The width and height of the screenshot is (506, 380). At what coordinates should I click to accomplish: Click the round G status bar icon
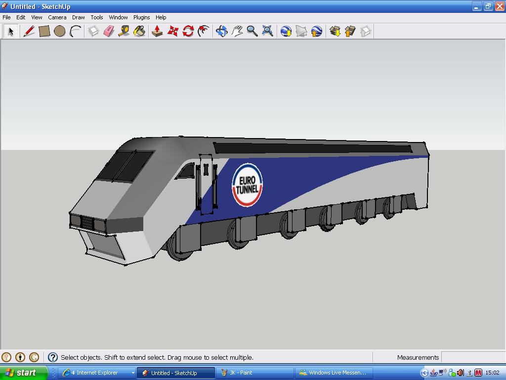click(34, 357)
